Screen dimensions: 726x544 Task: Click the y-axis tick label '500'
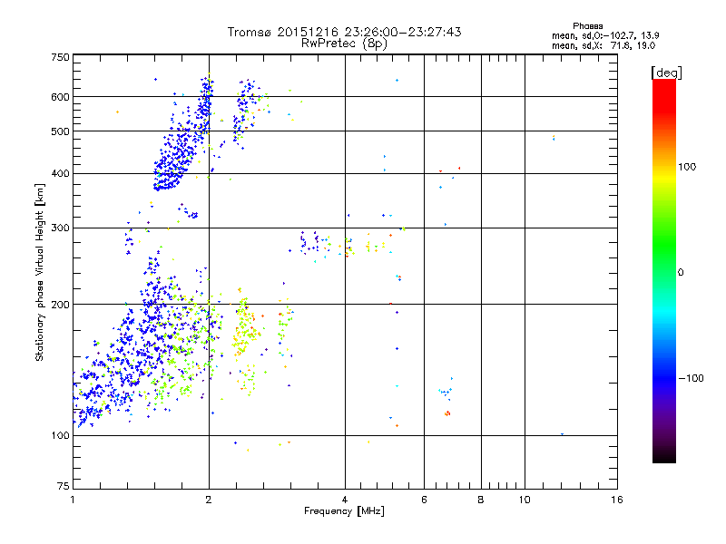pos(60,131)
